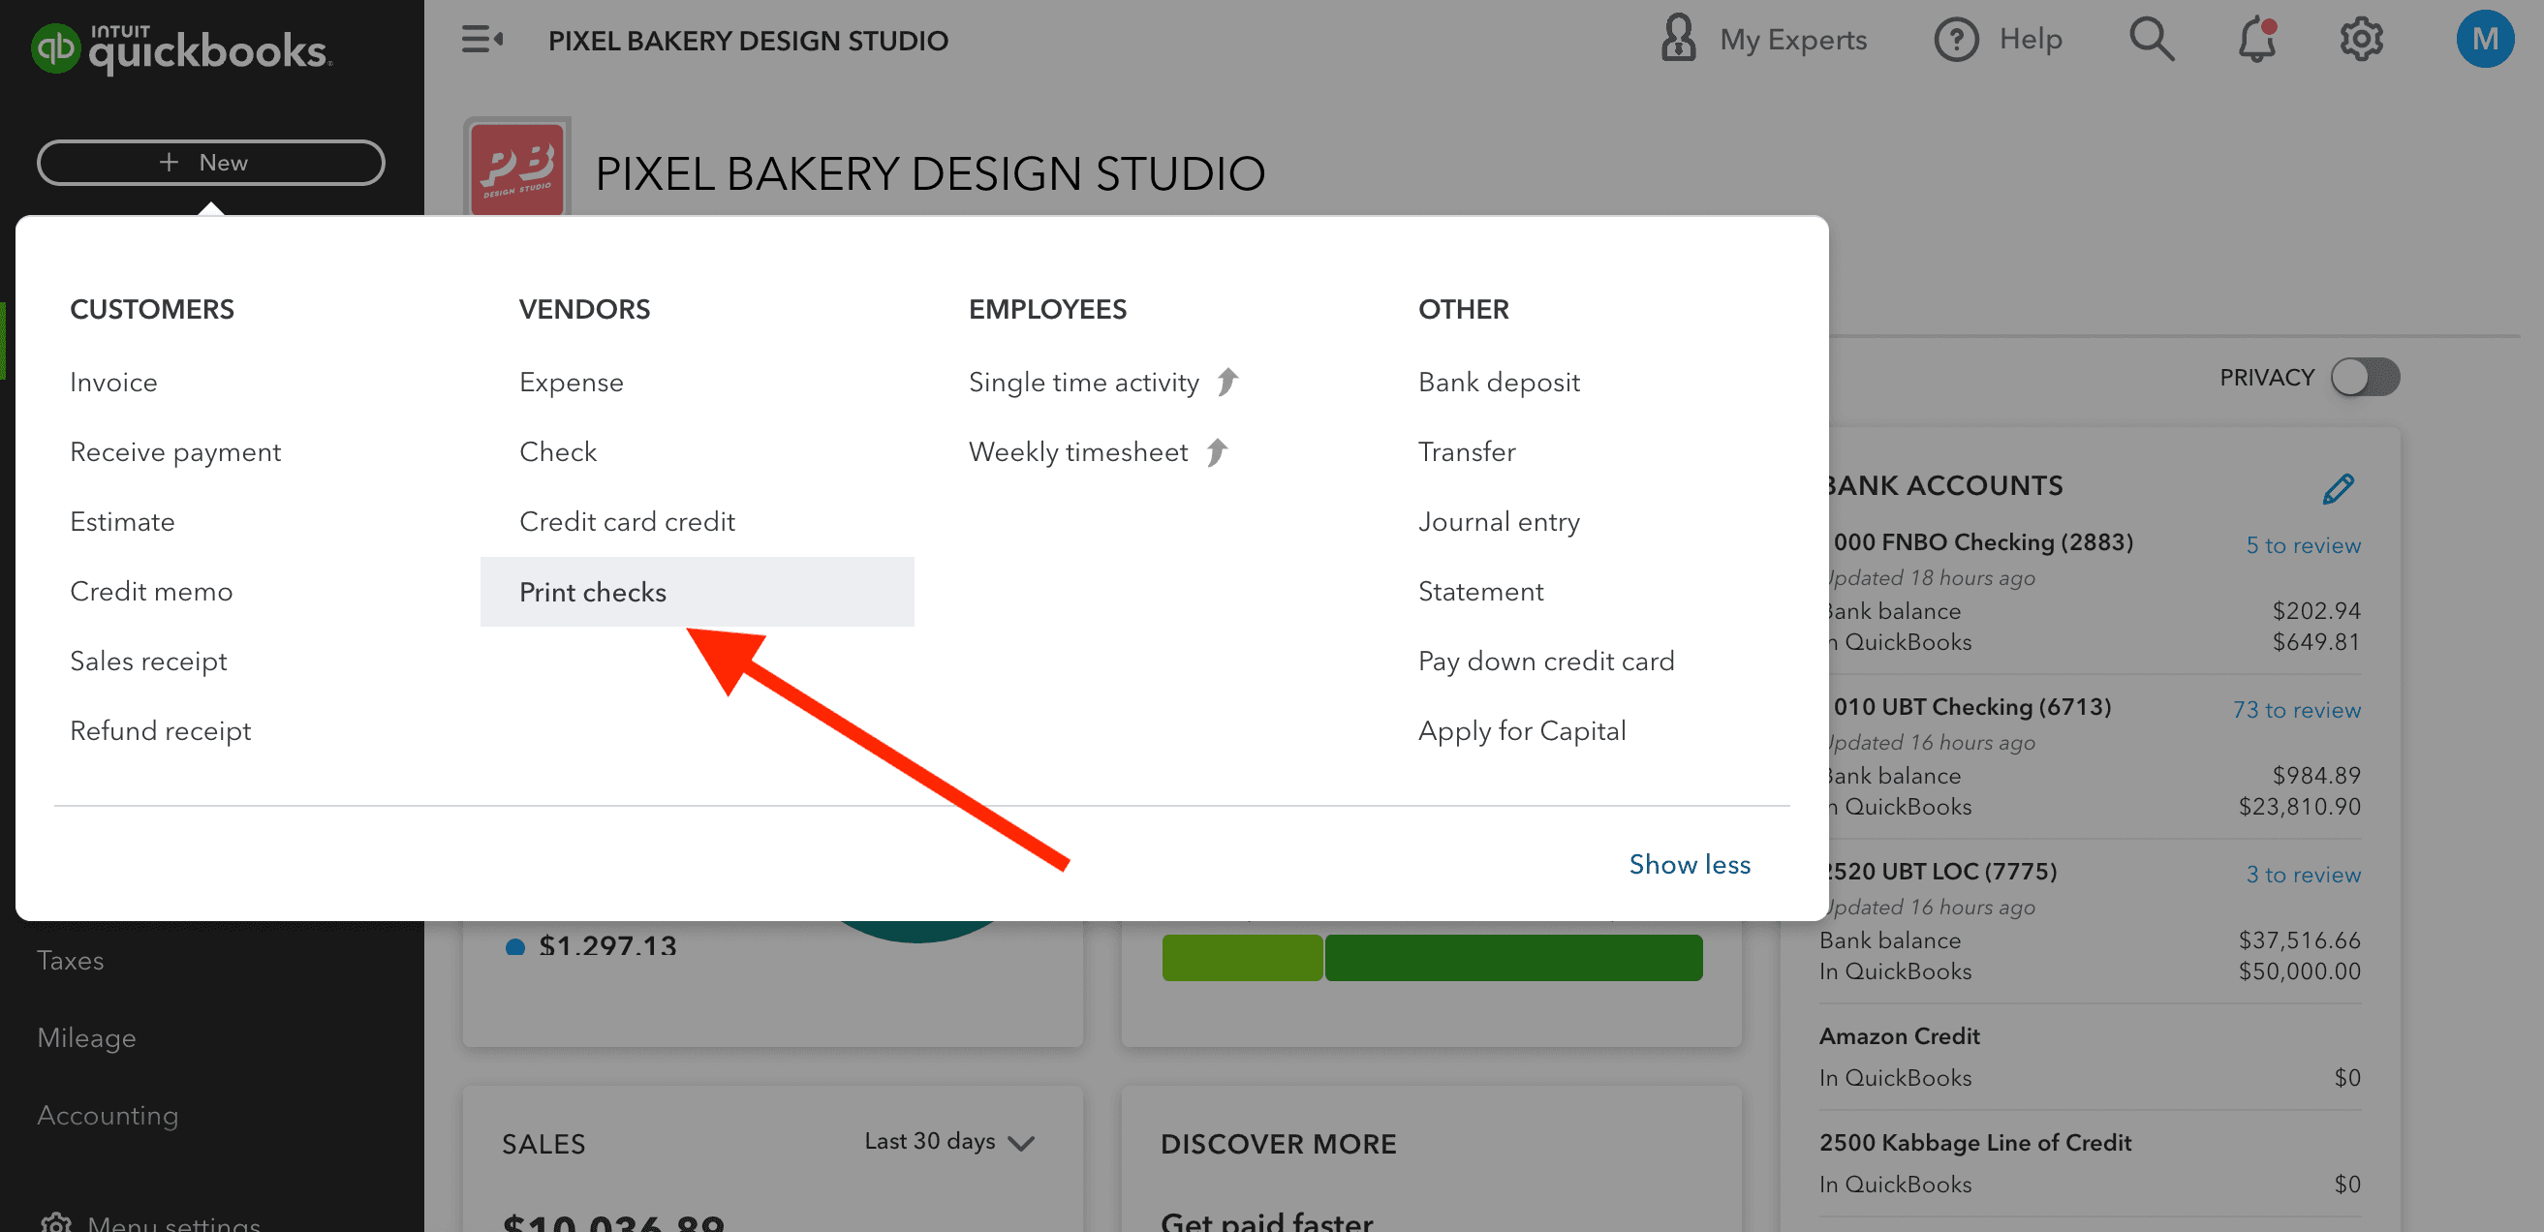This screenshot has width=2544, height=1232.
Task: Open 73 to review link
Action: pyautogui.click(x=2296, y=710)
